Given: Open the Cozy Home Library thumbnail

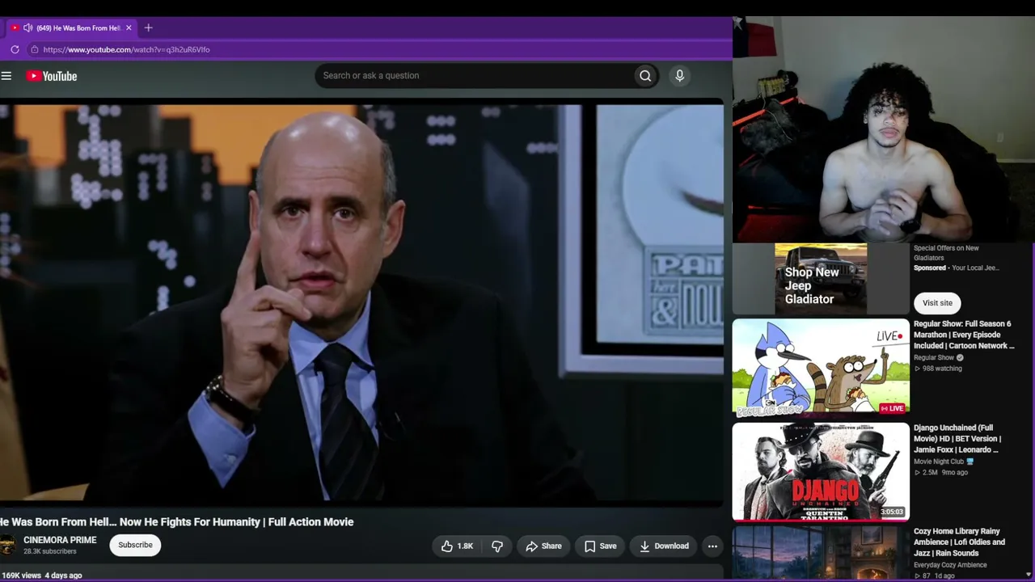Looking at the screenshot, I should coord(821,554).
